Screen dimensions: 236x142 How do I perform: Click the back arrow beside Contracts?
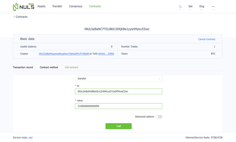[14, 17]
